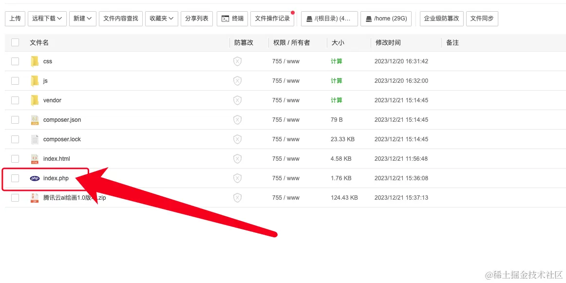
Task: Toggle tamper-proof shield for composer.lock
Action: pos(237,139)
